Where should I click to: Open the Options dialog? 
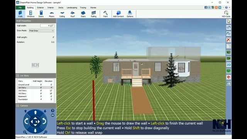pos(130,14)
